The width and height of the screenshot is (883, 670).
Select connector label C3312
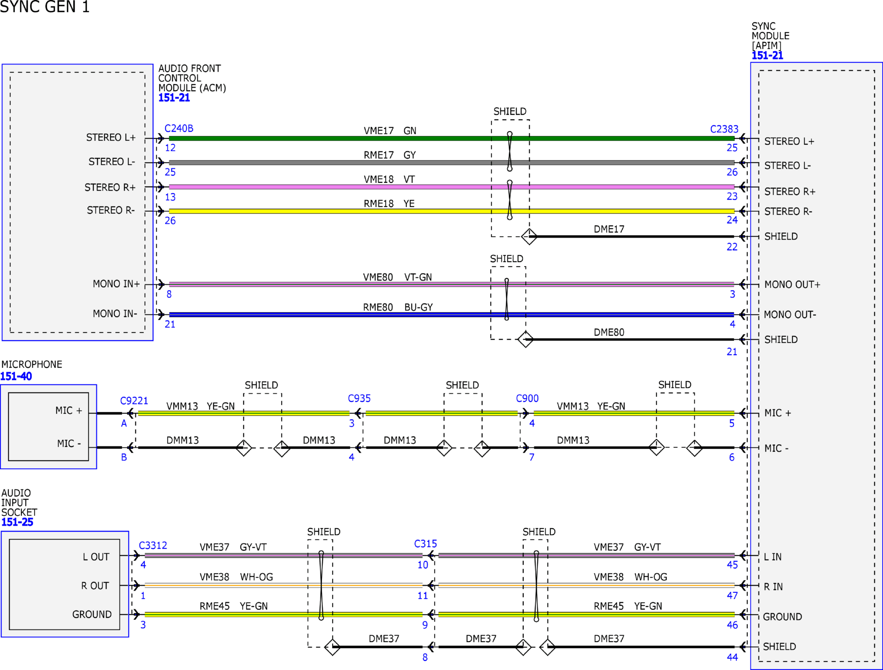[153, 545]
